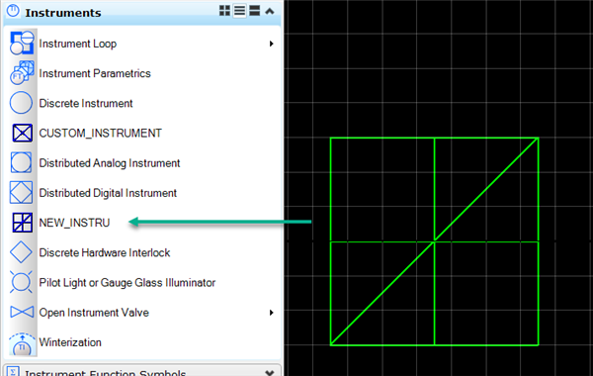Pick the Discrete Instrument circle icon

pos(21,103)
